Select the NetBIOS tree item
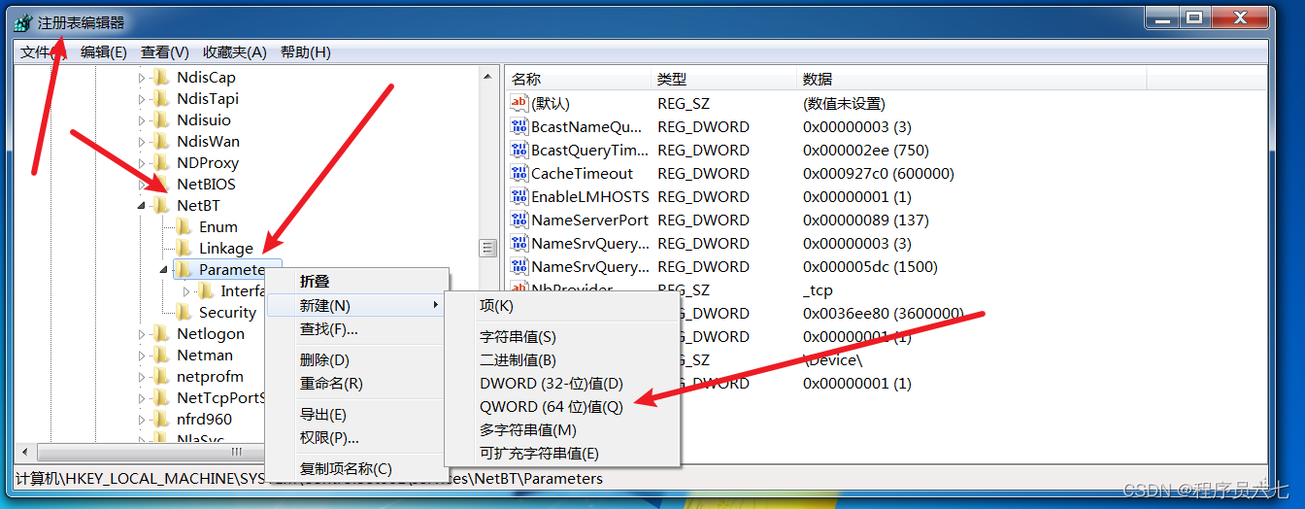The width and height of the screenshot is (1305, 509). [206, 185]
